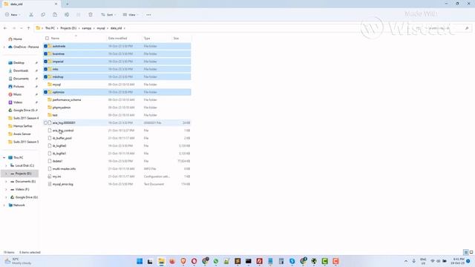This screenshot has width=475, height=267.
Task: Uncheck the mkshop folder checkbox
Action: tap(45, 76)
